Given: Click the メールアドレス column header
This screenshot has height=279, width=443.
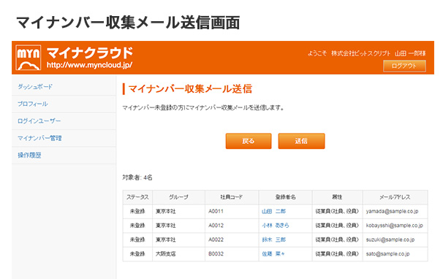Looking at the screenshot, I should [x=395, y=197].
